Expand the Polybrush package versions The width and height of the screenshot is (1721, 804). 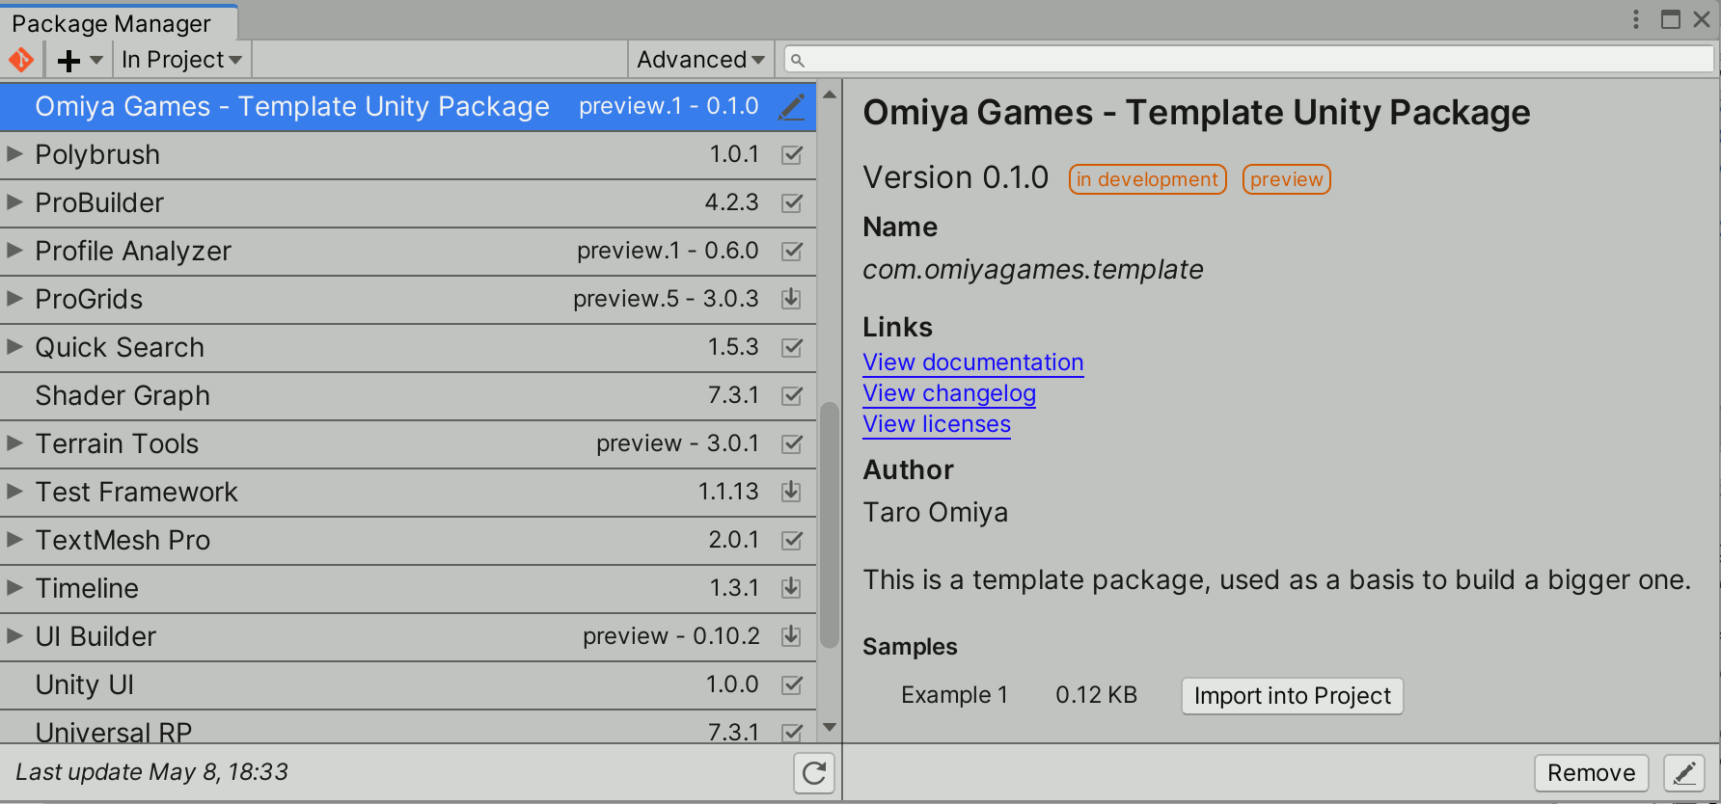[14, 153]
